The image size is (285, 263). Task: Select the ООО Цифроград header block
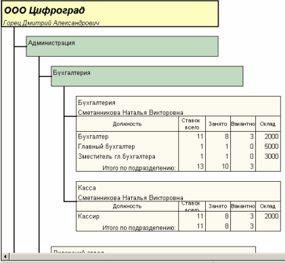[x=110, y=14]
